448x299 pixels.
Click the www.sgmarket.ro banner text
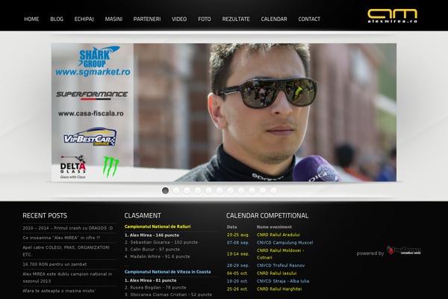[93, 72]
